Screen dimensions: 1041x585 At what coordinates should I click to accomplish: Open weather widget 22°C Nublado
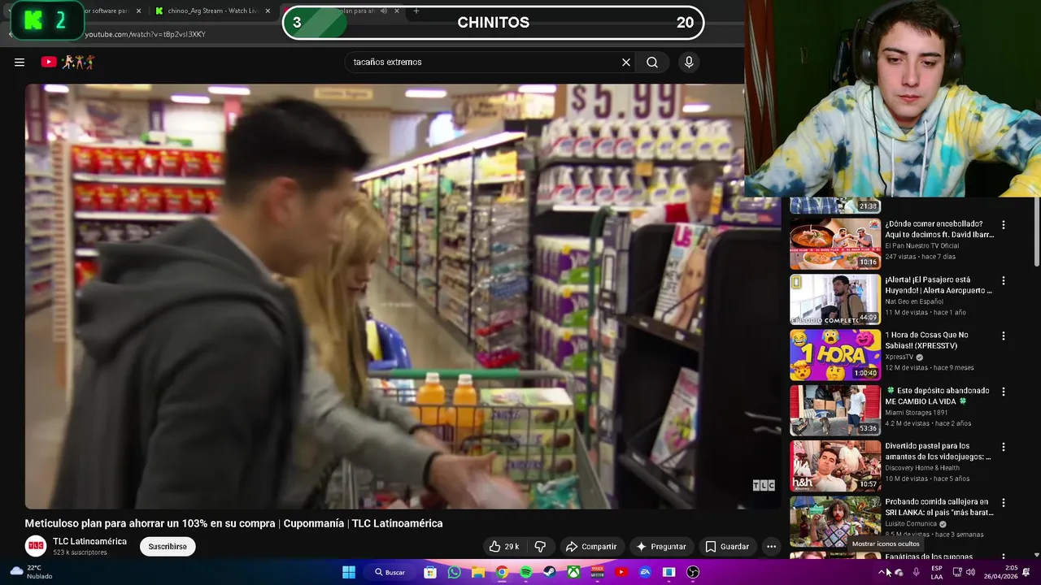(29, 572)
